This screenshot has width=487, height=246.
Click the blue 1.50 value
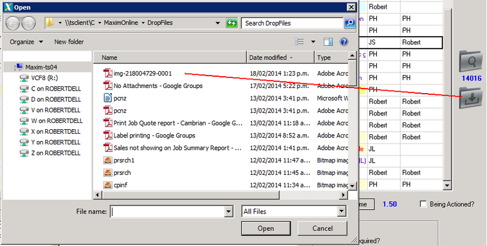tap(389, 204)
